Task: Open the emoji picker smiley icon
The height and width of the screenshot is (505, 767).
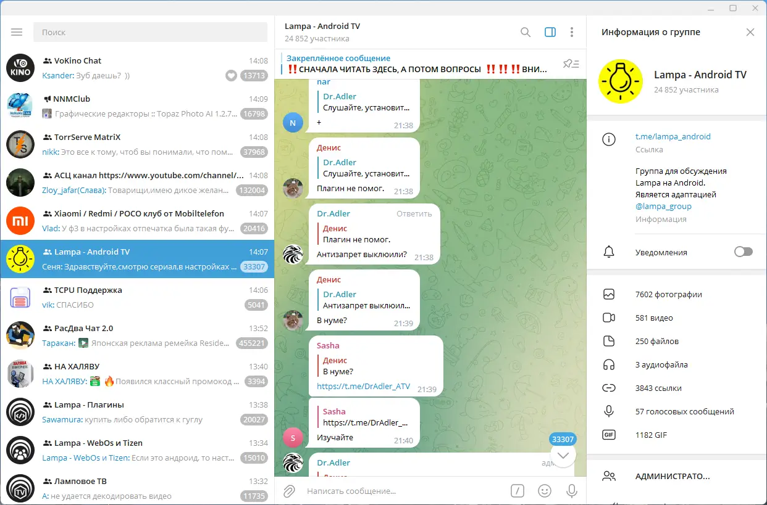Action: pos(544,490)
